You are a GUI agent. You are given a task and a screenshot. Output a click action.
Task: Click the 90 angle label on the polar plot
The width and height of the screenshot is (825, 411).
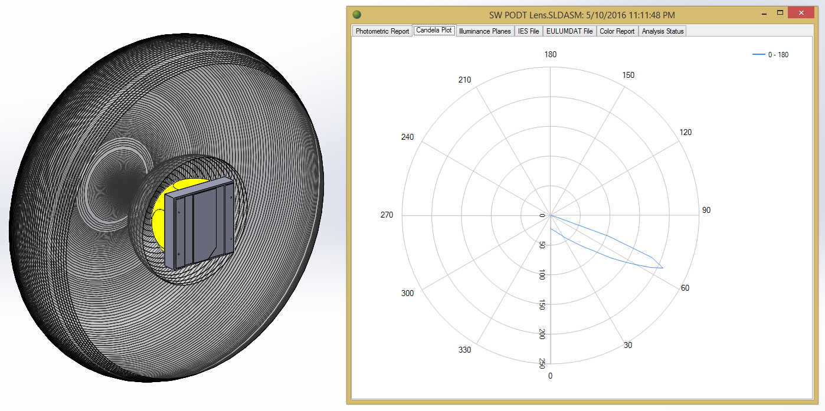point(706,210)
